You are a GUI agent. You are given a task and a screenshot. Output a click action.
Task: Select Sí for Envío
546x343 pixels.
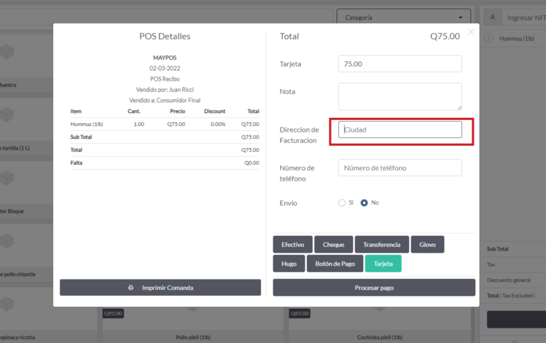(x=342, y=203)
